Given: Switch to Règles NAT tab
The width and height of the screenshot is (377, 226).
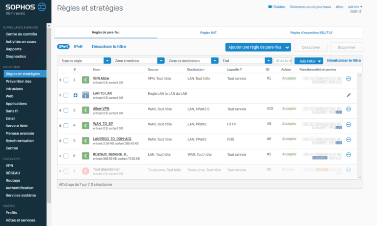Looking at the screenshot, I should coord(209,32).
